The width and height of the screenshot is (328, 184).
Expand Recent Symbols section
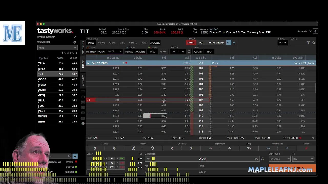click(75, 37)
